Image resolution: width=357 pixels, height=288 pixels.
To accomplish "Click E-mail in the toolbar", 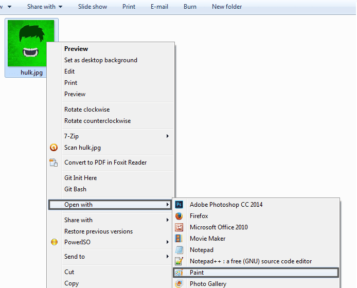I will (159, 7).
